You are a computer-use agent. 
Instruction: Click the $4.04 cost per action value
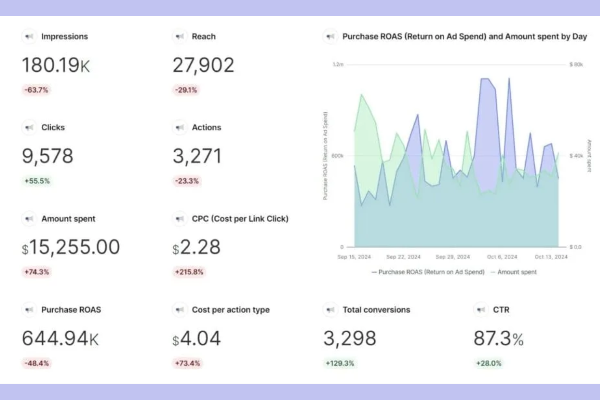pos(197,338)
